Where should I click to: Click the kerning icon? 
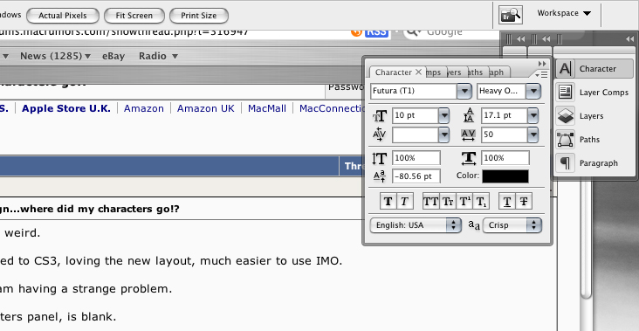click(380, 134)
